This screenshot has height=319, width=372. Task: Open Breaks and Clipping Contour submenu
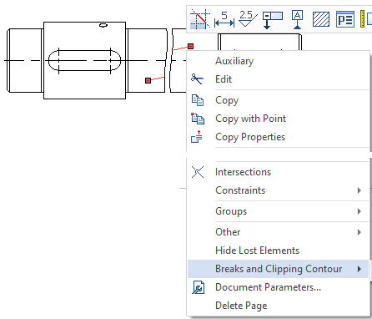coord(279,269)
